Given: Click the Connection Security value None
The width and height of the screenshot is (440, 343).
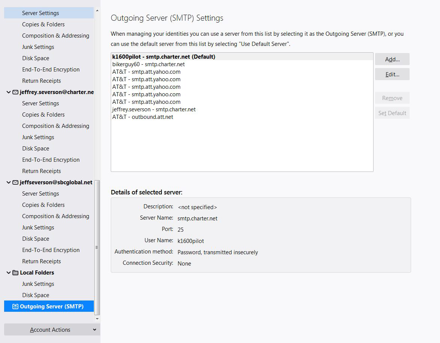Looking at the screenshot, I should [x=184, y=263].
